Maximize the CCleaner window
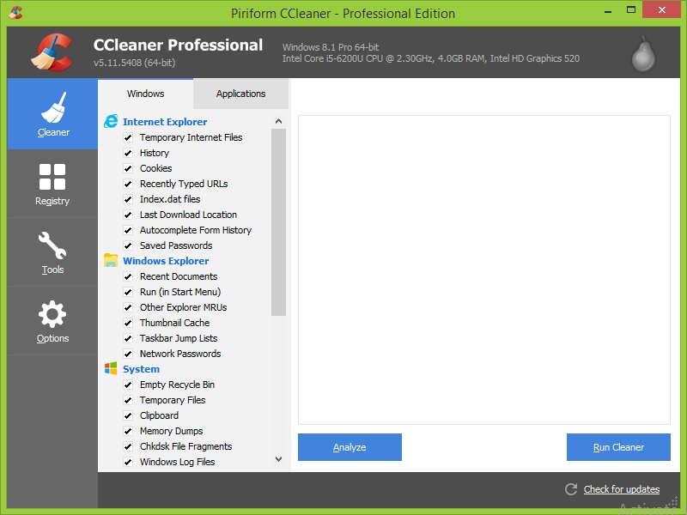The height and width of the screenshot is (515, 687). (x=631, y=10)
